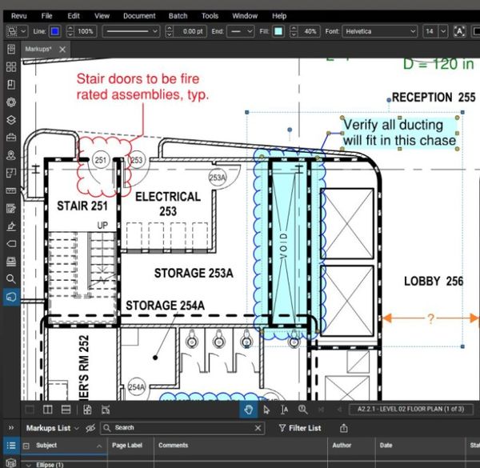Open the Layers panel icon
Screen dimensions: 480x468
(x=11, y=120)
